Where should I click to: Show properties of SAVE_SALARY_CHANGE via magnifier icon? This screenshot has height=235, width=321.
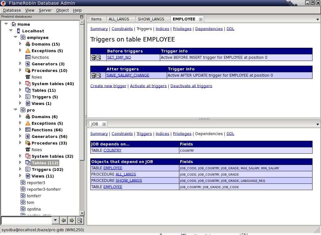(x=98, y=75)
